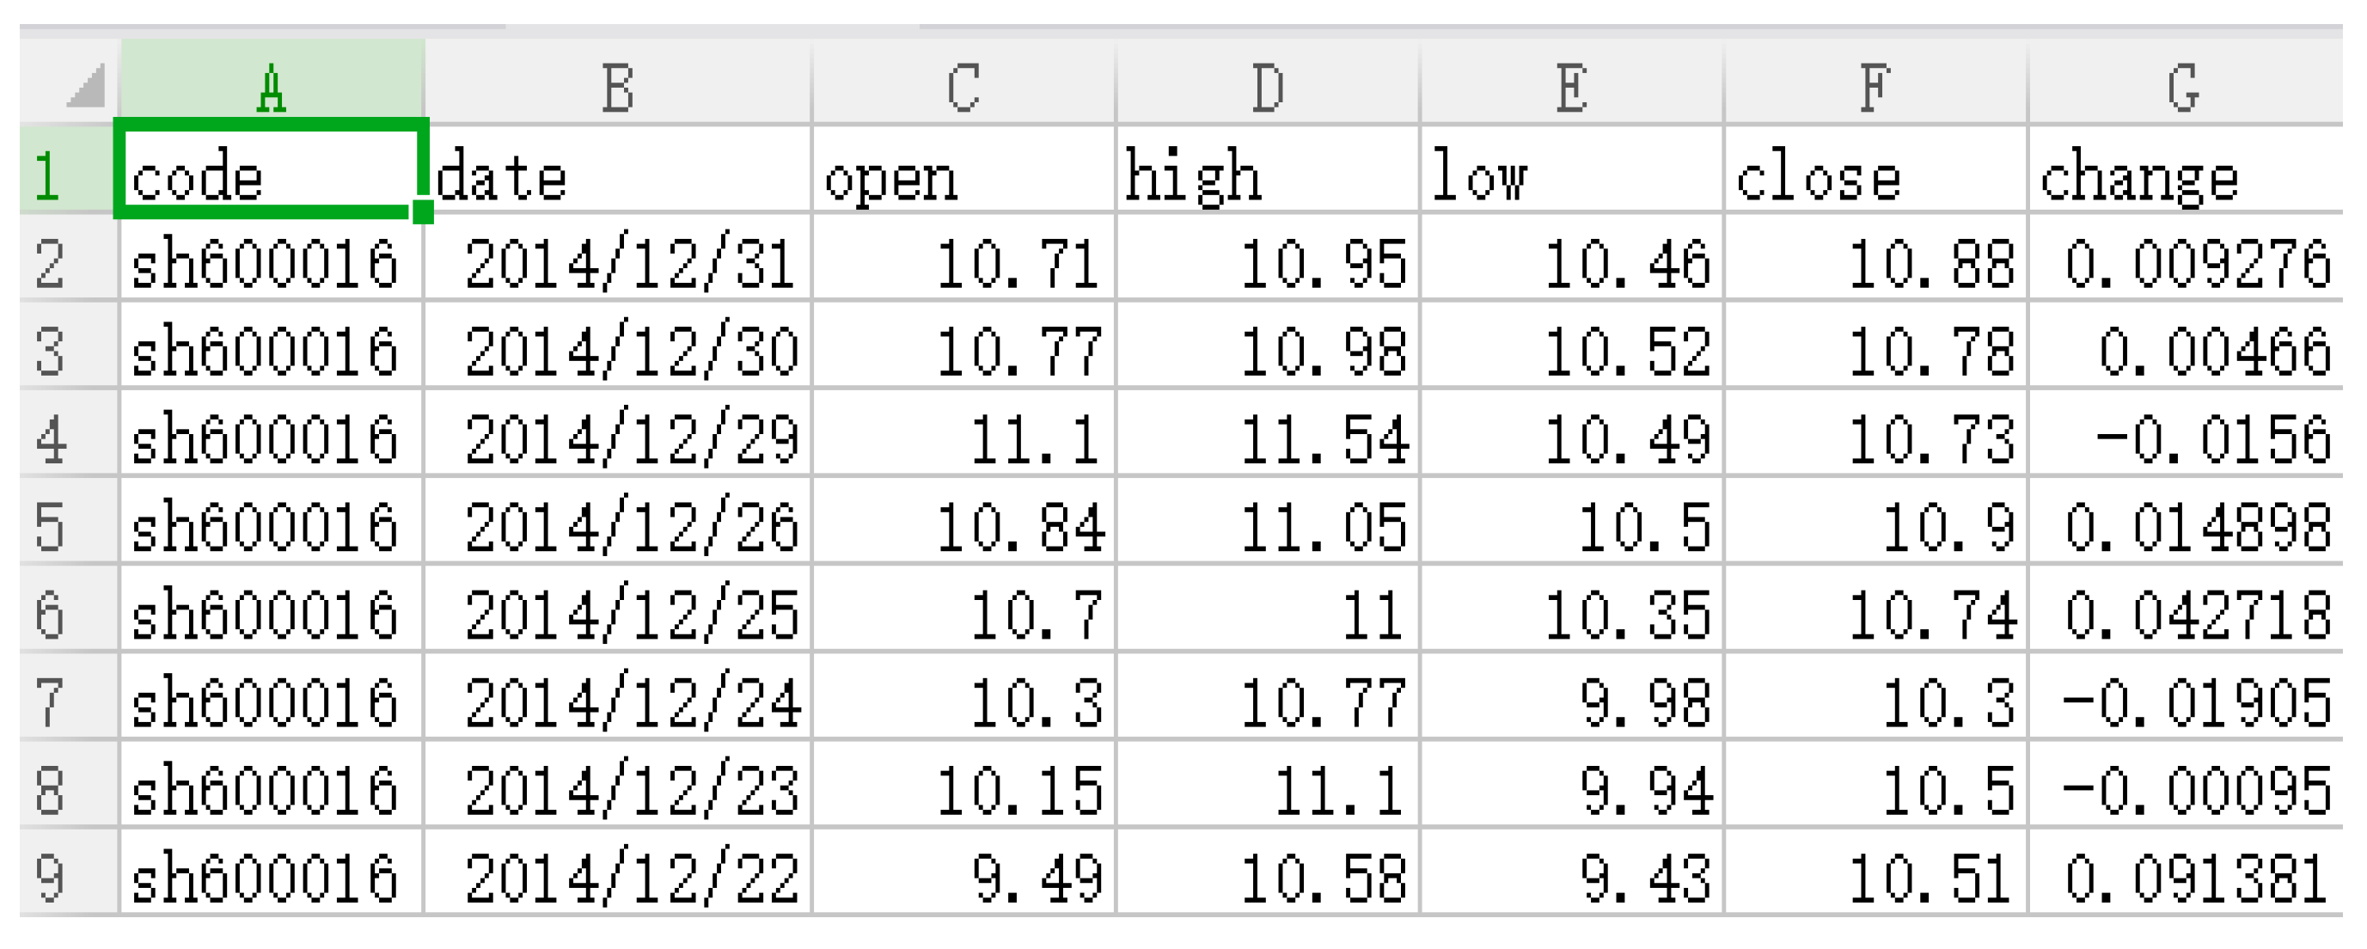Select the 'change' header cell
The height and width of the screenshot is (949, 2367).
coord(2182,174)
